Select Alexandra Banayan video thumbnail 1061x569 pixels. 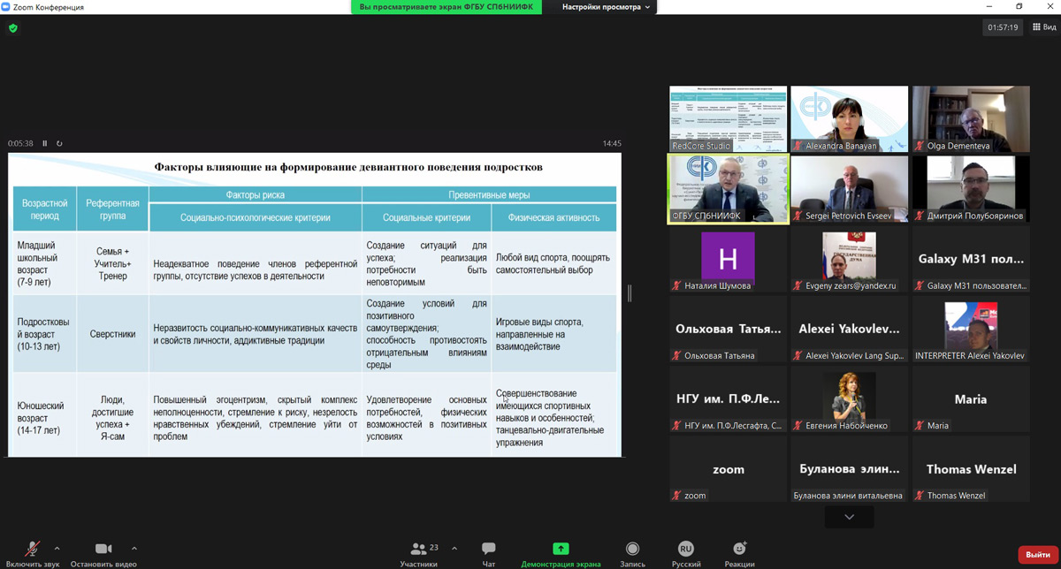(849, 118)
